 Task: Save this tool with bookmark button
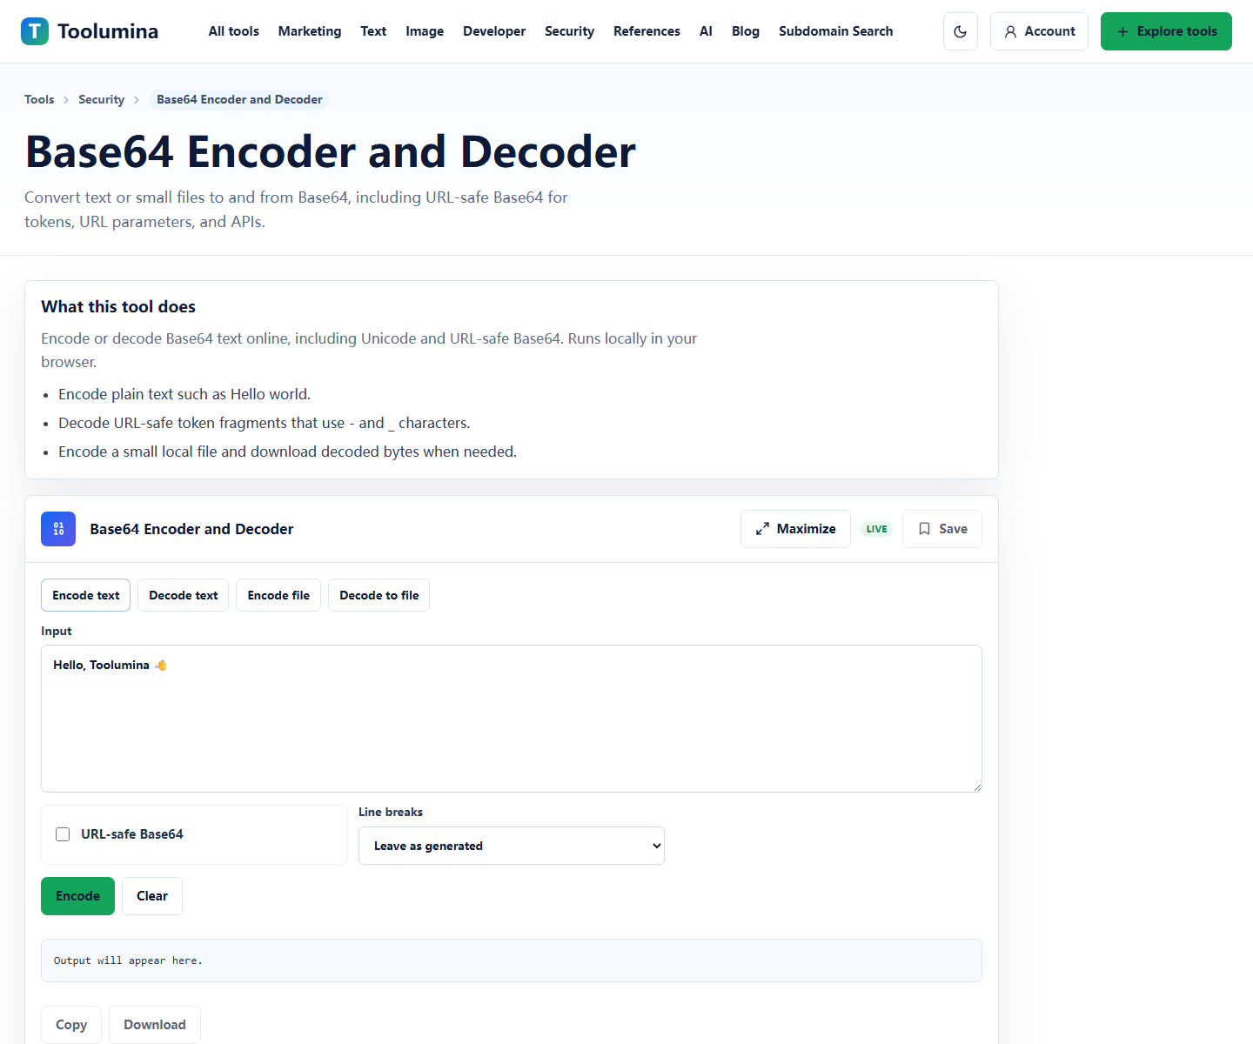pos(942,529)
